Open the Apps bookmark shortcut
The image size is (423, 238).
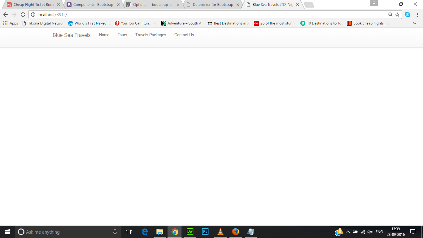[x=11, y=23]
